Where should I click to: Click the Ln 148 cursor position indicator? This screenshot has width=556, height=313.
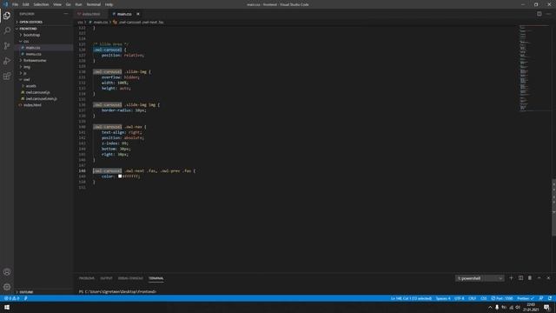click(411, 298)
